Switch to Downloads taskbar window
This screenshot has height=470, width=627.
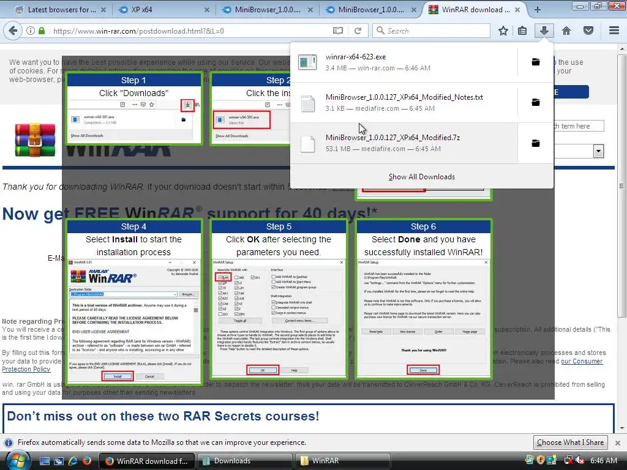click(x=245, y=461)
